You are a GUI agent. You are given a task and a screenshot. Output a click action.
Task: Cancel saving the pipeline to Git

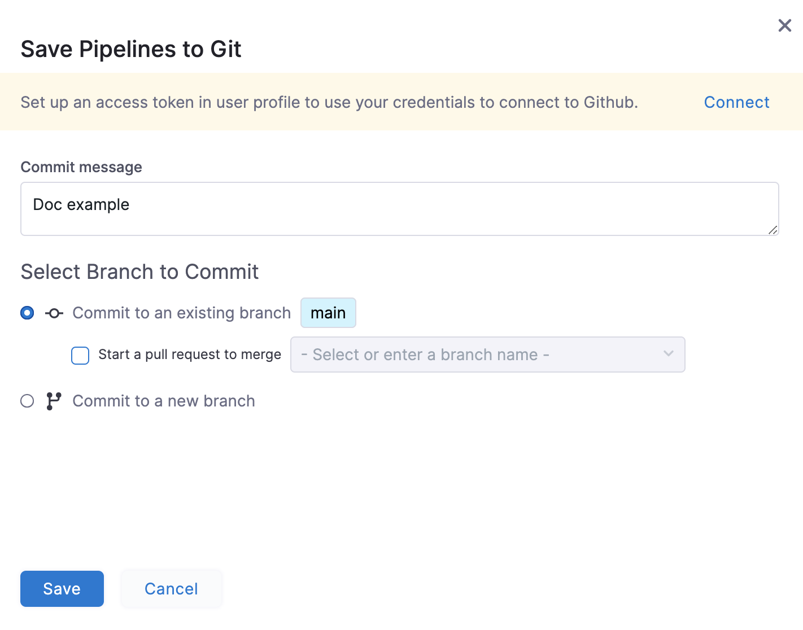pos(171,589)
